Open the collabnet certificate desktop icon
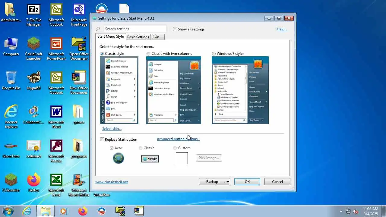 click(33, 149)
